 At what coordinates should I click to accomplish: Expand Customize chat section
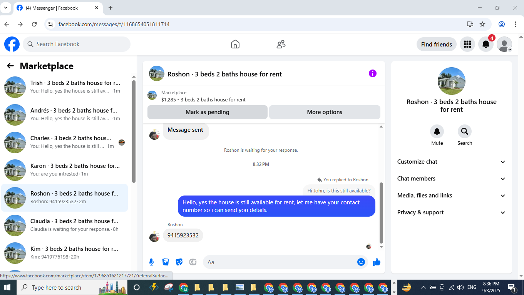coord(451,162)
